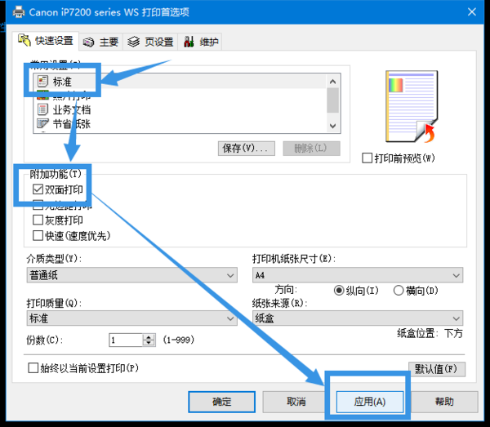
Task: Open the 打印质量 dropdown
Action: [x=131, y=318]
